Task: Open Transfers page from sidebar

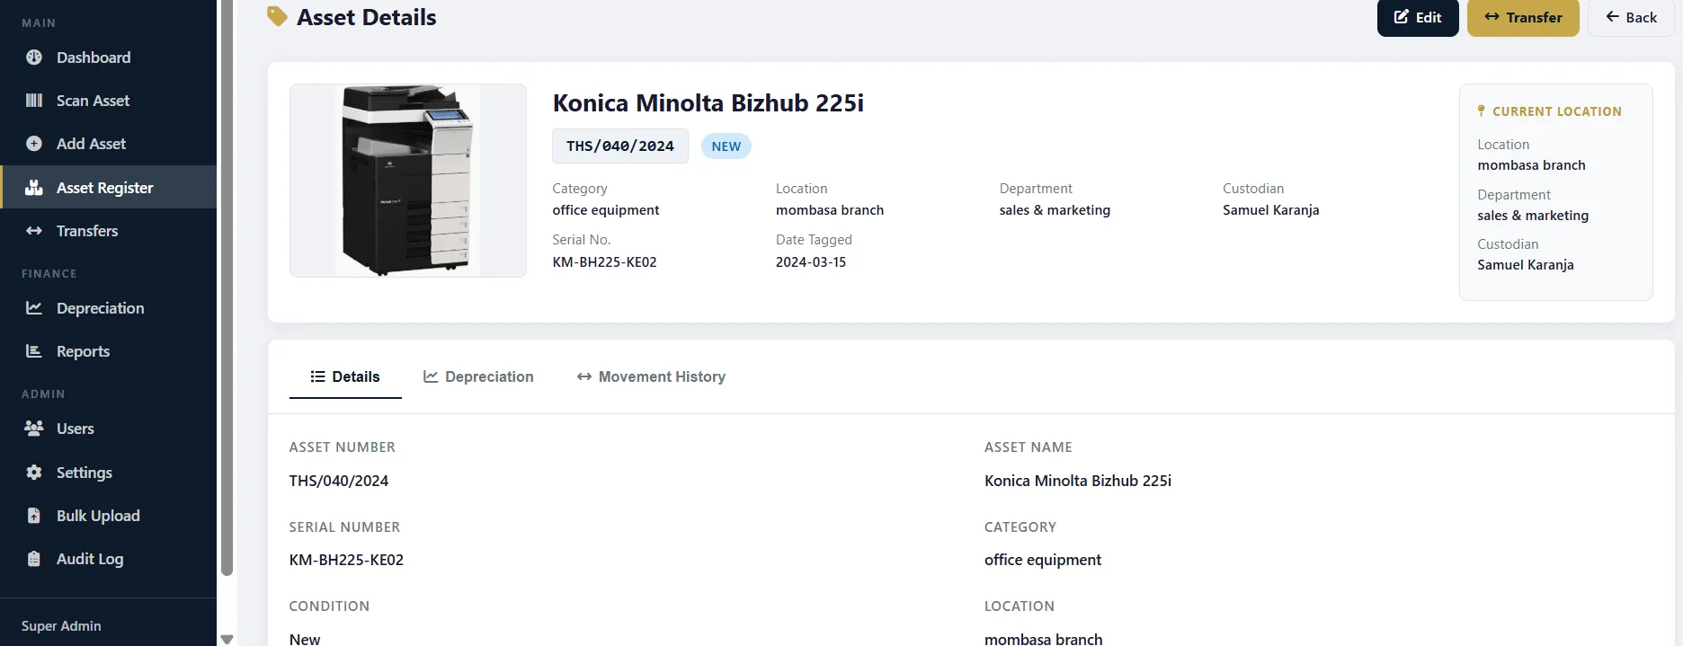Action: (x=108, y=231)
